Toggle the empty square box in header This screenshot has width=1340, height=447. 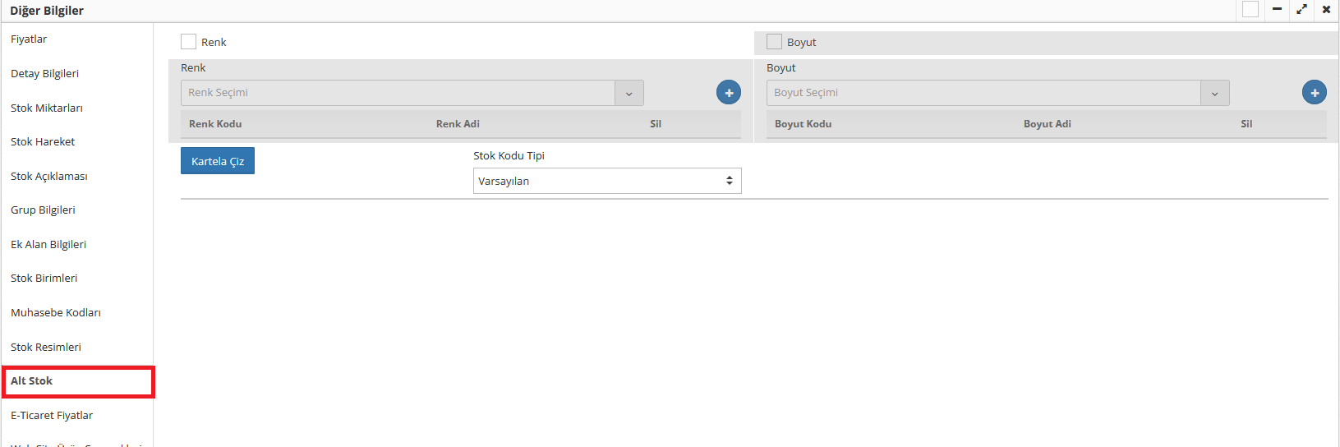tap(1250, 10)
